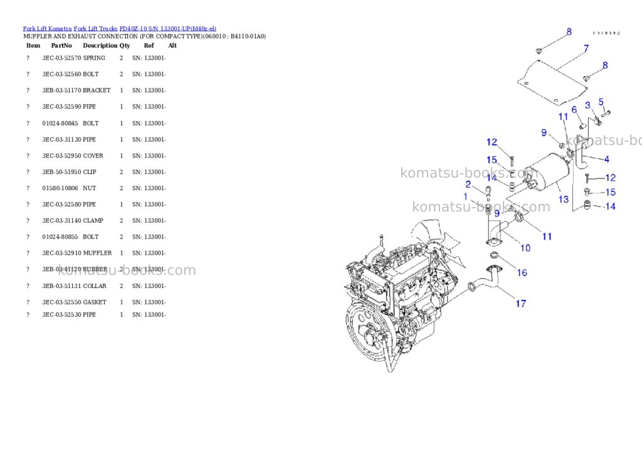Click callout number 16 on the diagram
Image resolution: width=642 pixels, height=455 pixels.
522,272
